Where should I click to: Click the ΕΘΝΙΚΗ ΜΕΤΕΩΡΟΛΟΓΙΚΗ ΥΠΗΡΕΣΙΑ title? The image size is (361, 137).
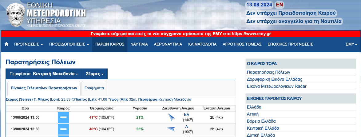coord(56,14)
